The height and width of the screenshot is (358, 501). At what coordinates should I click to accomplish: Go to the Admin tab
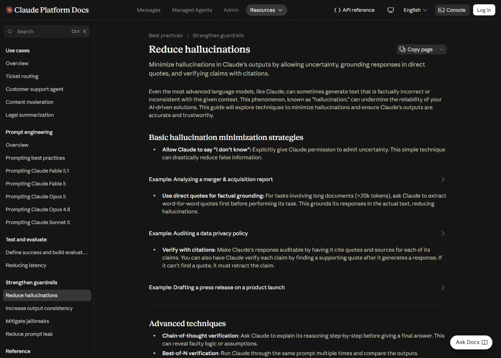coord(231,10)
